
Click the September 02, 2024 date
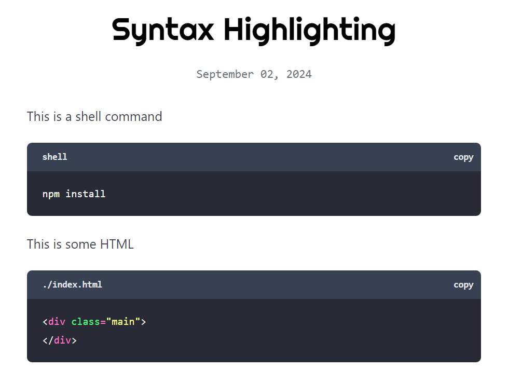point(254,74)
